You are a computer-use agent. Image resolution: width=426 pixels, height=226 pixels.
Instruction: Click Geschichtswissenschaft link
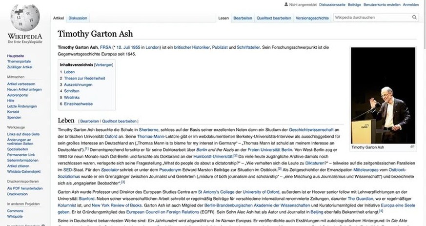tap(311, 130)
